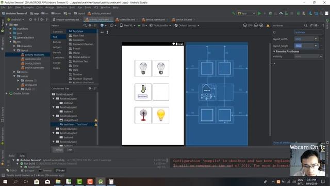This screenshot has height=186, width=330.
Task: Search the Palette with magnifier icon
Action: point(85,25)
